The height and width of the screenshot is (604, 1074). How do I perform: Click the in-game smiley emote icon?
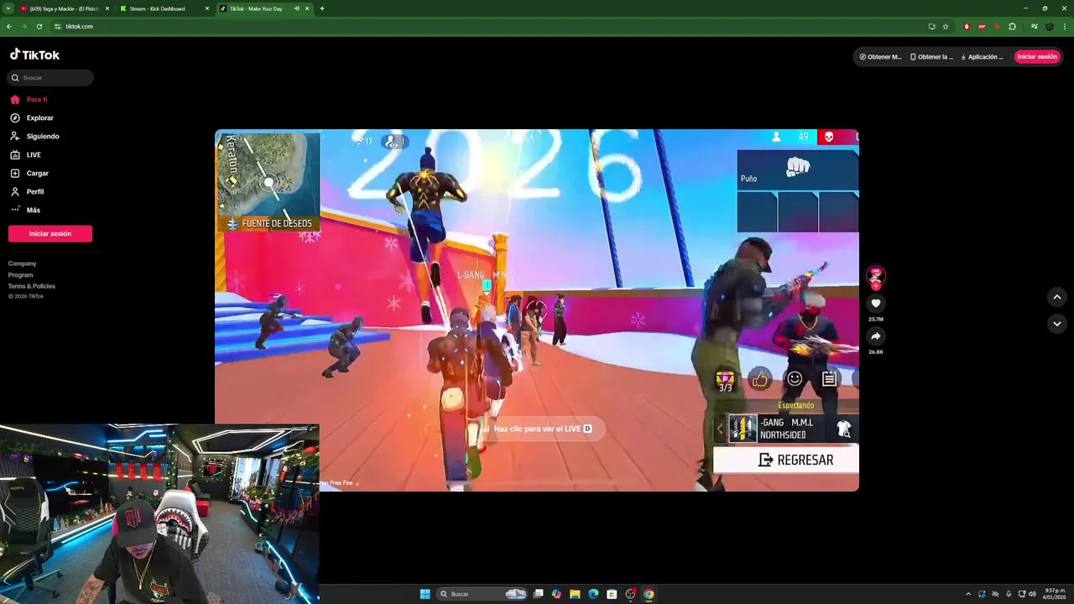(x=795, y=379)
